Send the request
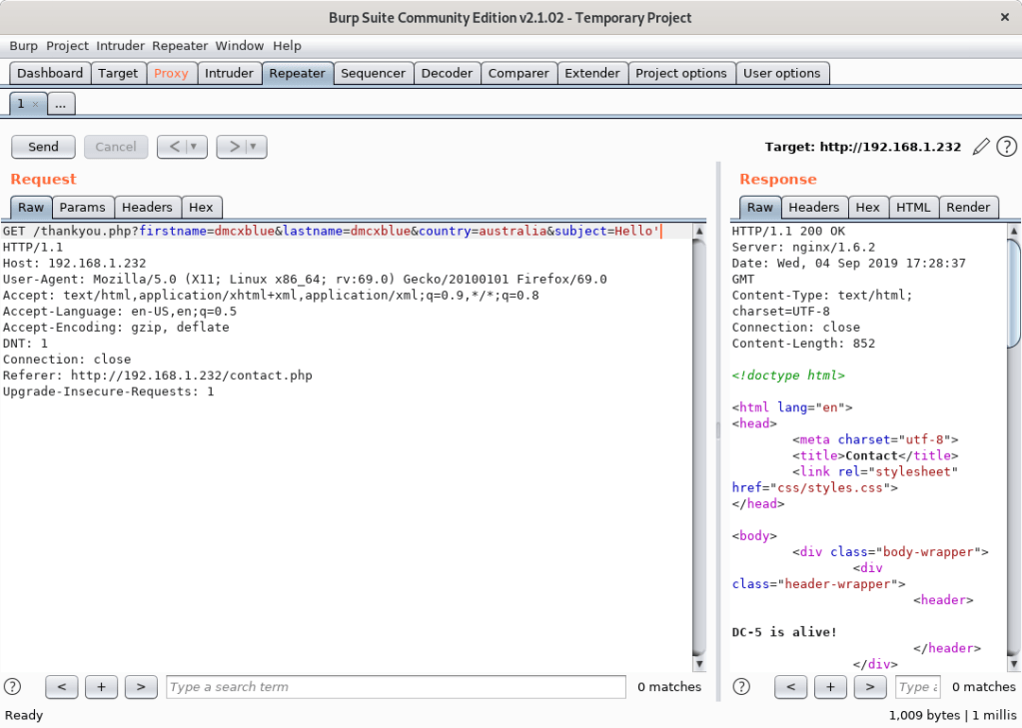This screenshot has width=1022, height=728. pyautogui.click(x=43, y=147)
